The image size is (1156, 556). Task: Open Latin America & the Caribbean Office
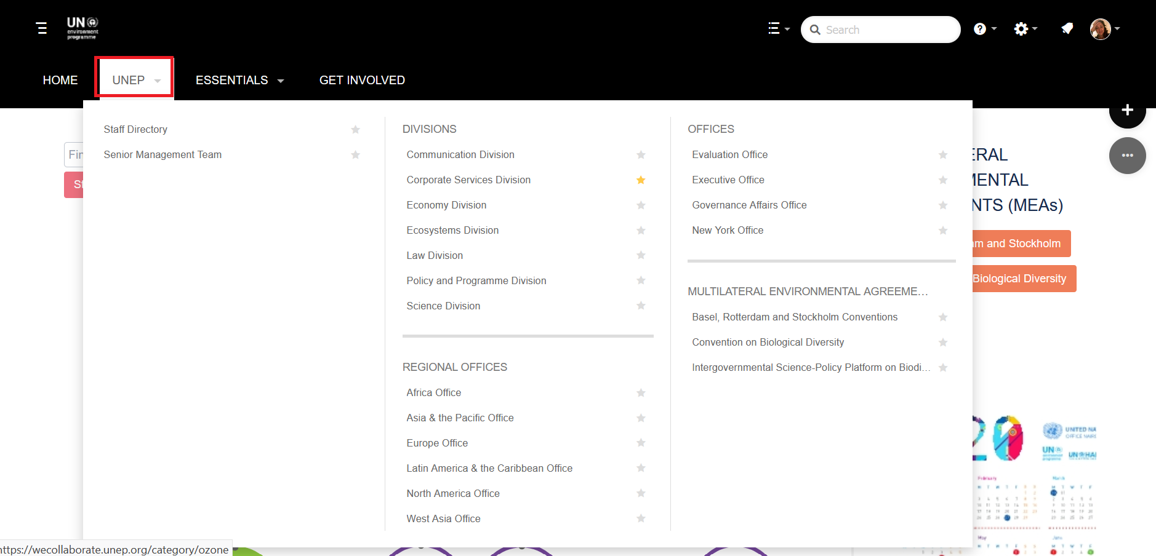coord(489,468)
